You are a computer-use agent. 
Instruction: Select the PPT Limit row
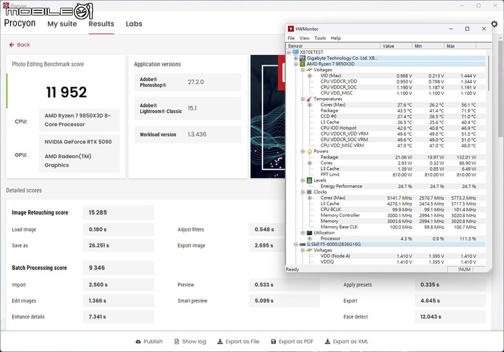coord(398,175)
